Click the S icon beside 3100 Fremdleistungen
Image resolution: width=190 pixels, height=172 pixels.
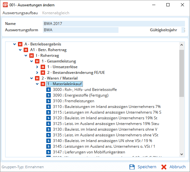pyautogui.click(x=49, y=101)
